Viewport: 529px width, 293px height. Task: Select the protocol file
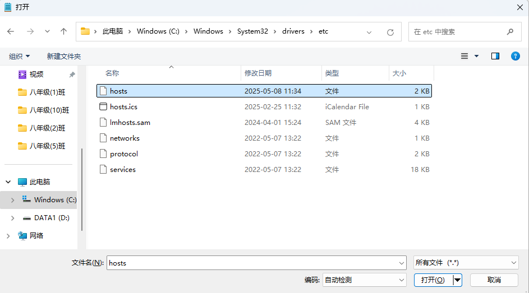tap(264, 154)
